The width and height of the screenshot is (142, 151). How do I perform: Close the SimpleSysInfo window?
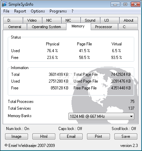pyautogui.click(x=136, y=4)
